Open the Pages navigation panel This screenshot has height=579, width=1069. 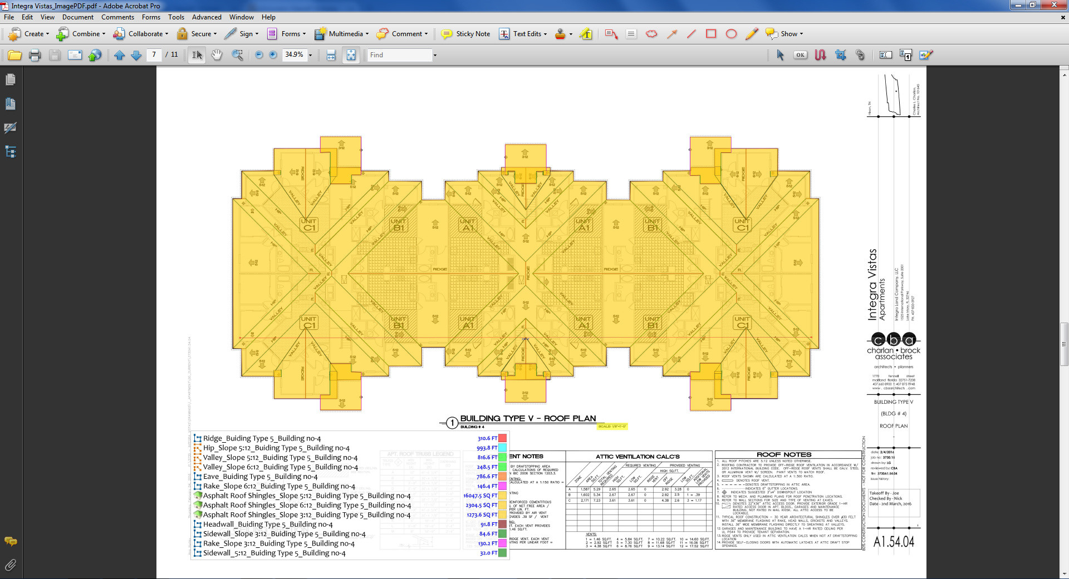pyautogui.click(x=10, y=80)
